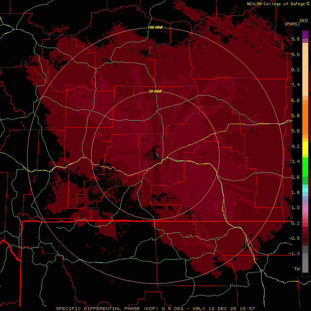Click the -0.5 legend value
Viewport: 311px width, 311px height.
coord(294,238)
